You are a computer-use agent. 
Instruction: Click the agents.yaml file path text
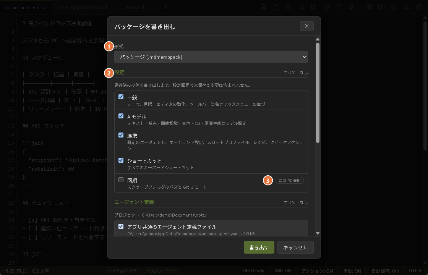[191, 234]
